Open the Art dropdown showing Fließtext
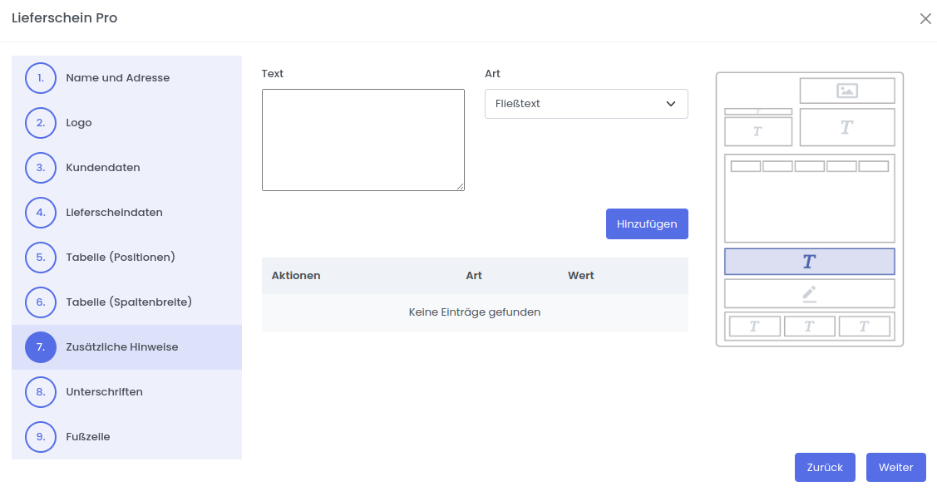937x496 pixels. [585, 104]
